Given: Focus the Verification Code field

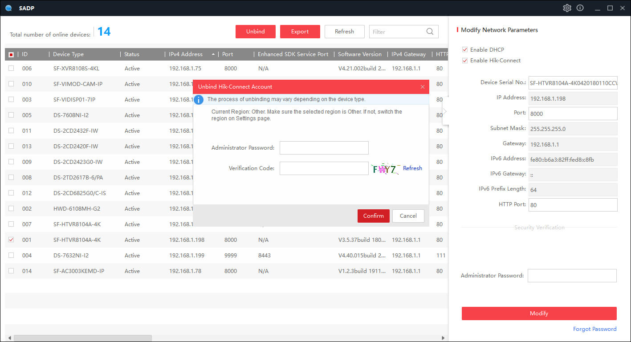Looking at the screenshot, I should tap(324, 168).
